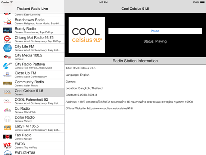Select City Life FM station name
The width and height of the screenshot is (206, 155).
[24, 46]
